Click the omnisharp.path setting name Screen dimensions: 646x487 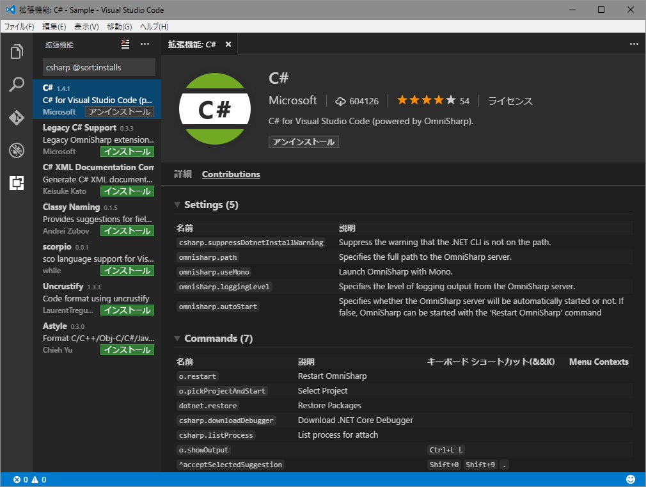click(x=208, y=257)
